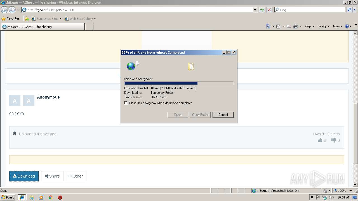This screenshot has width=358, height=201.
Task: Click the Anonymous uploader name
Action: (48, 97)
